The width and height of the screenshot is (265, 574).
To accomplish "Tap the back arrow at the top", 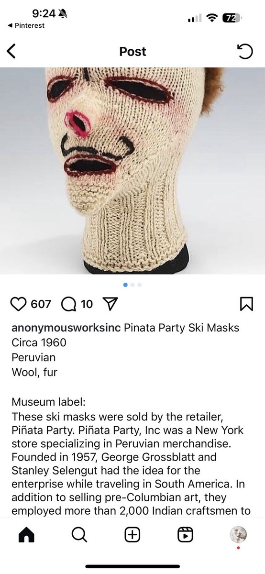I will pyautogui.click(x=11, y=51).
